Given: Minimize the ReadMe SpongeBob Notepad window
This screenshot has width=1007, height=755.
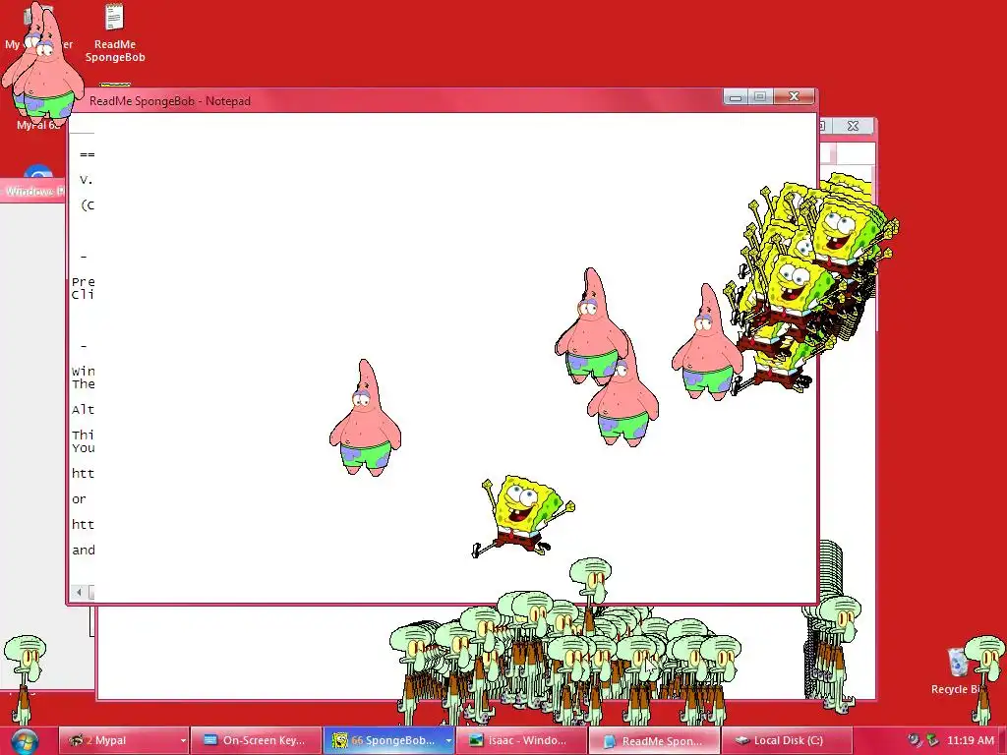Looking at the screenshot, I should [736, 97].
